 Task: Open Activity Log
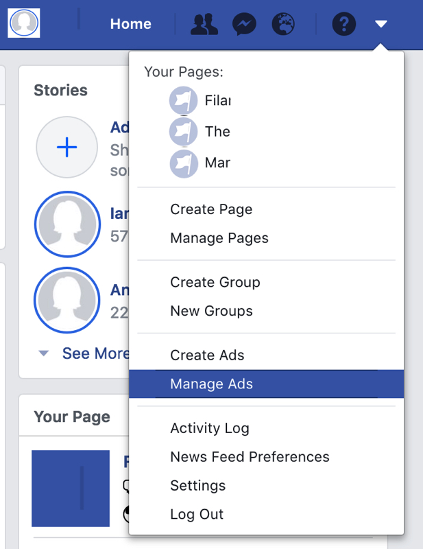(x=210, y=428)
